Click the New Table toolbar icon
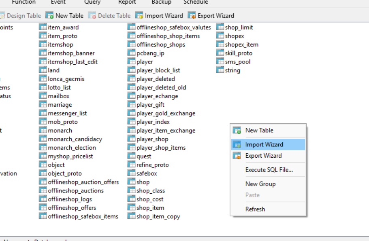The width and height of the screenshot is (369, 241). point(49,16)
